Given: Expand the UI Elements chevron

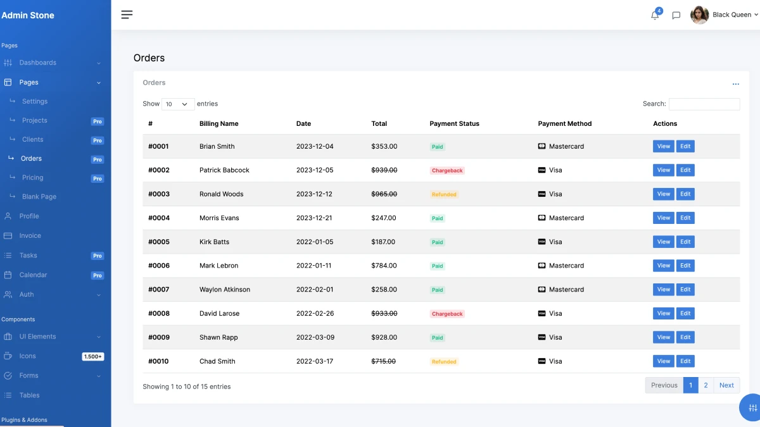Looking at the screenshot, I should 99,337.
